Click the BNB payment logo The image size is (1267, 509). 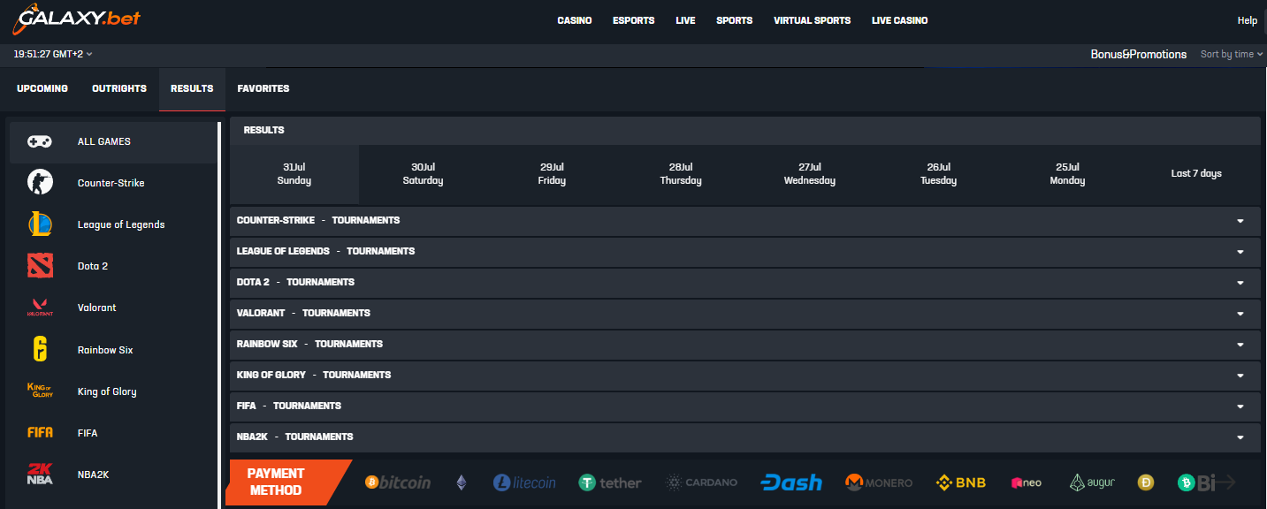(x=961, y=482)
